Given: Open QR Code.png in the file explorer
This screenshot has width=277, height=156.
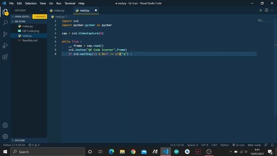Looking at the screenshot, I should pyautogui.click(x=31, y=31).
